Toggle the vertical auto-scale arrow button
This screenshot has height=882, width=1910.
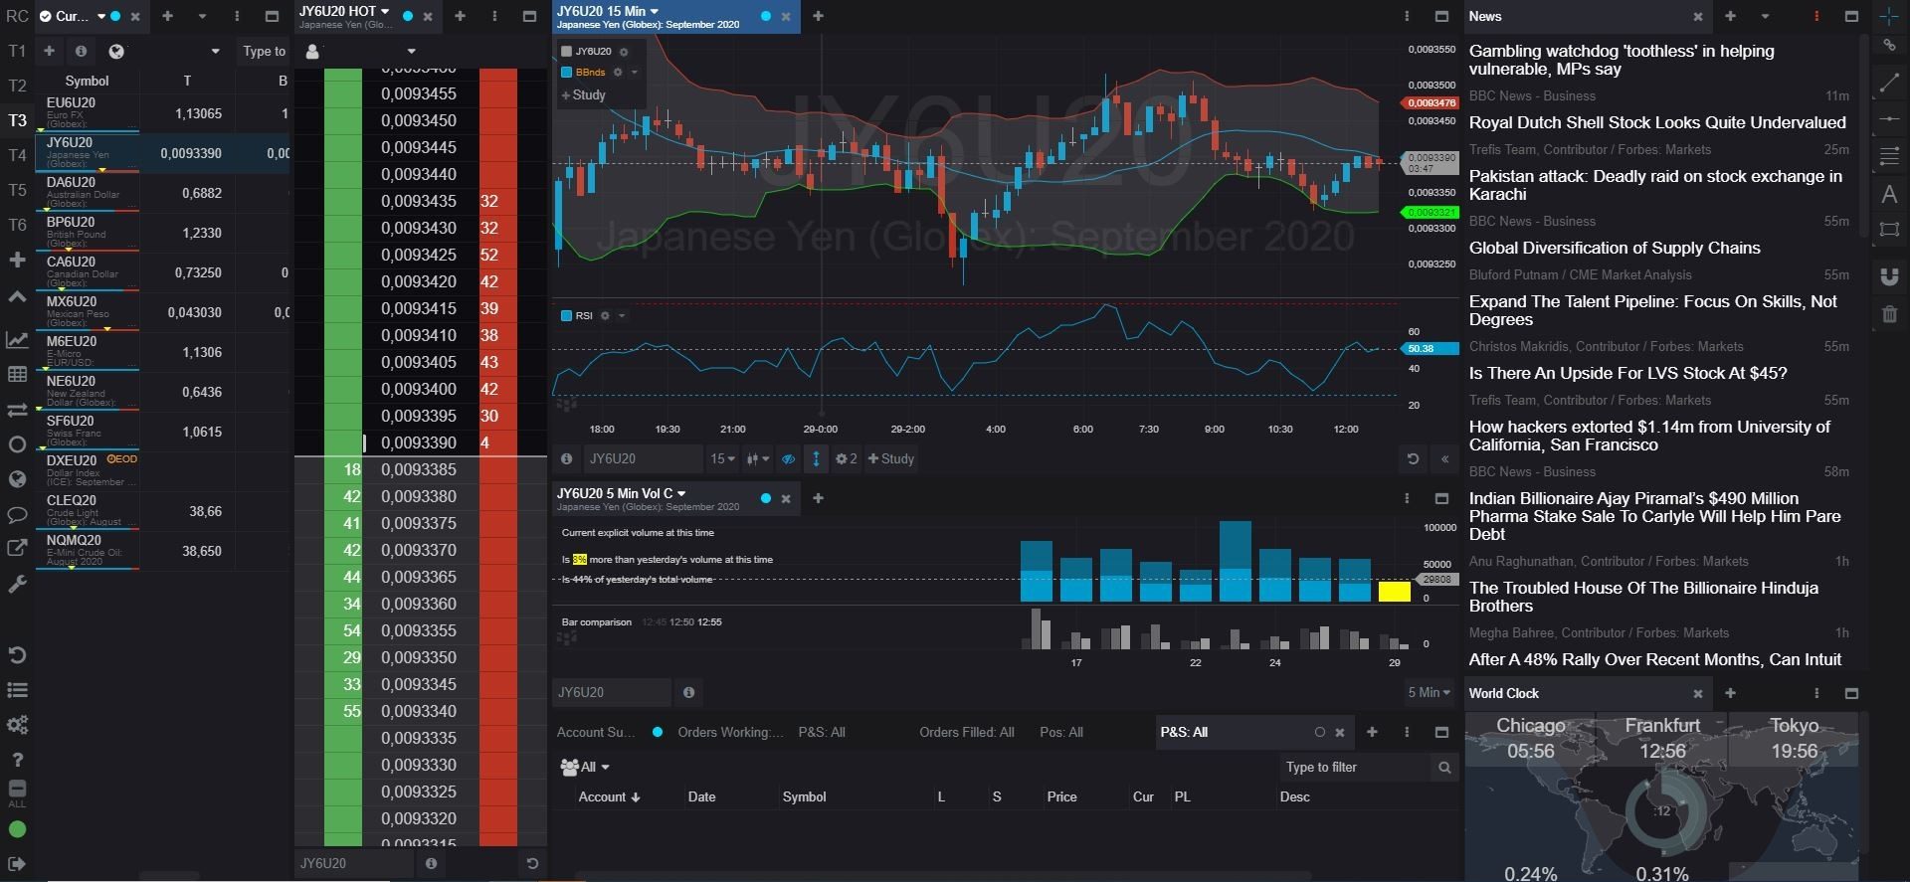pos(816,459)
